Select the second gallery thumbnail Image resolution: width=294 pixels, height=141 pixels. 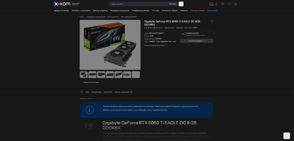click(92, 75)
